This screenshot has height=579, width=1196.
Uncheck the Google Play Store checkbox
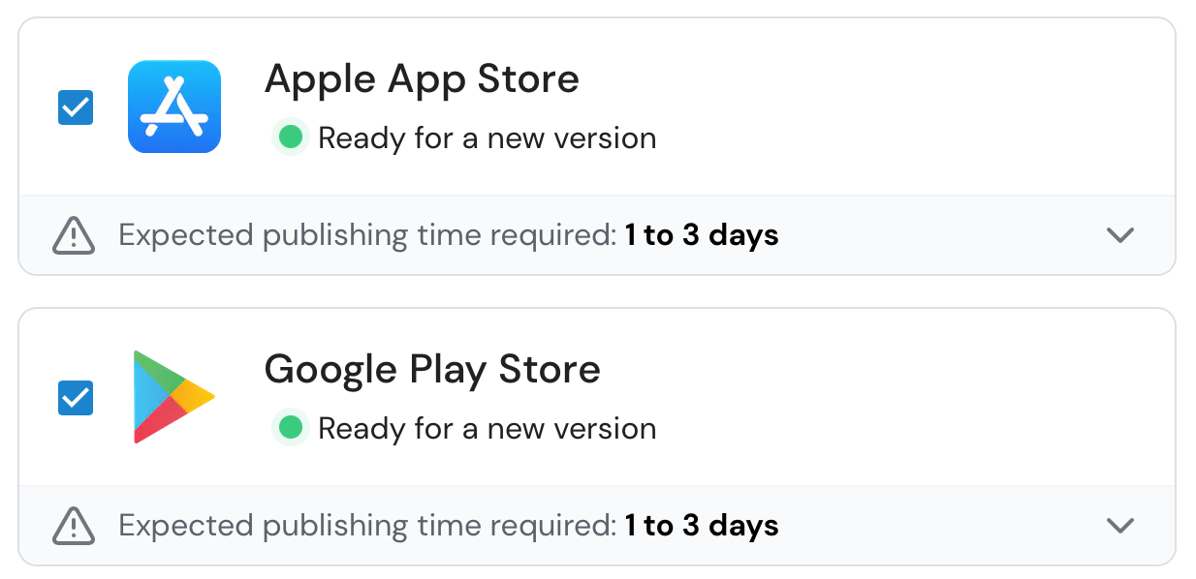[76, 398]
